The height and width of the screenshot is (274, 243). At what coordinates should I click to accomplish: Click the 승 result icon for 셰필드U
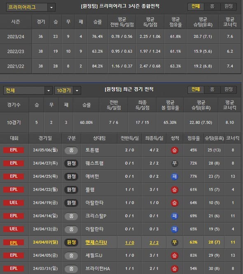(174, 255)
